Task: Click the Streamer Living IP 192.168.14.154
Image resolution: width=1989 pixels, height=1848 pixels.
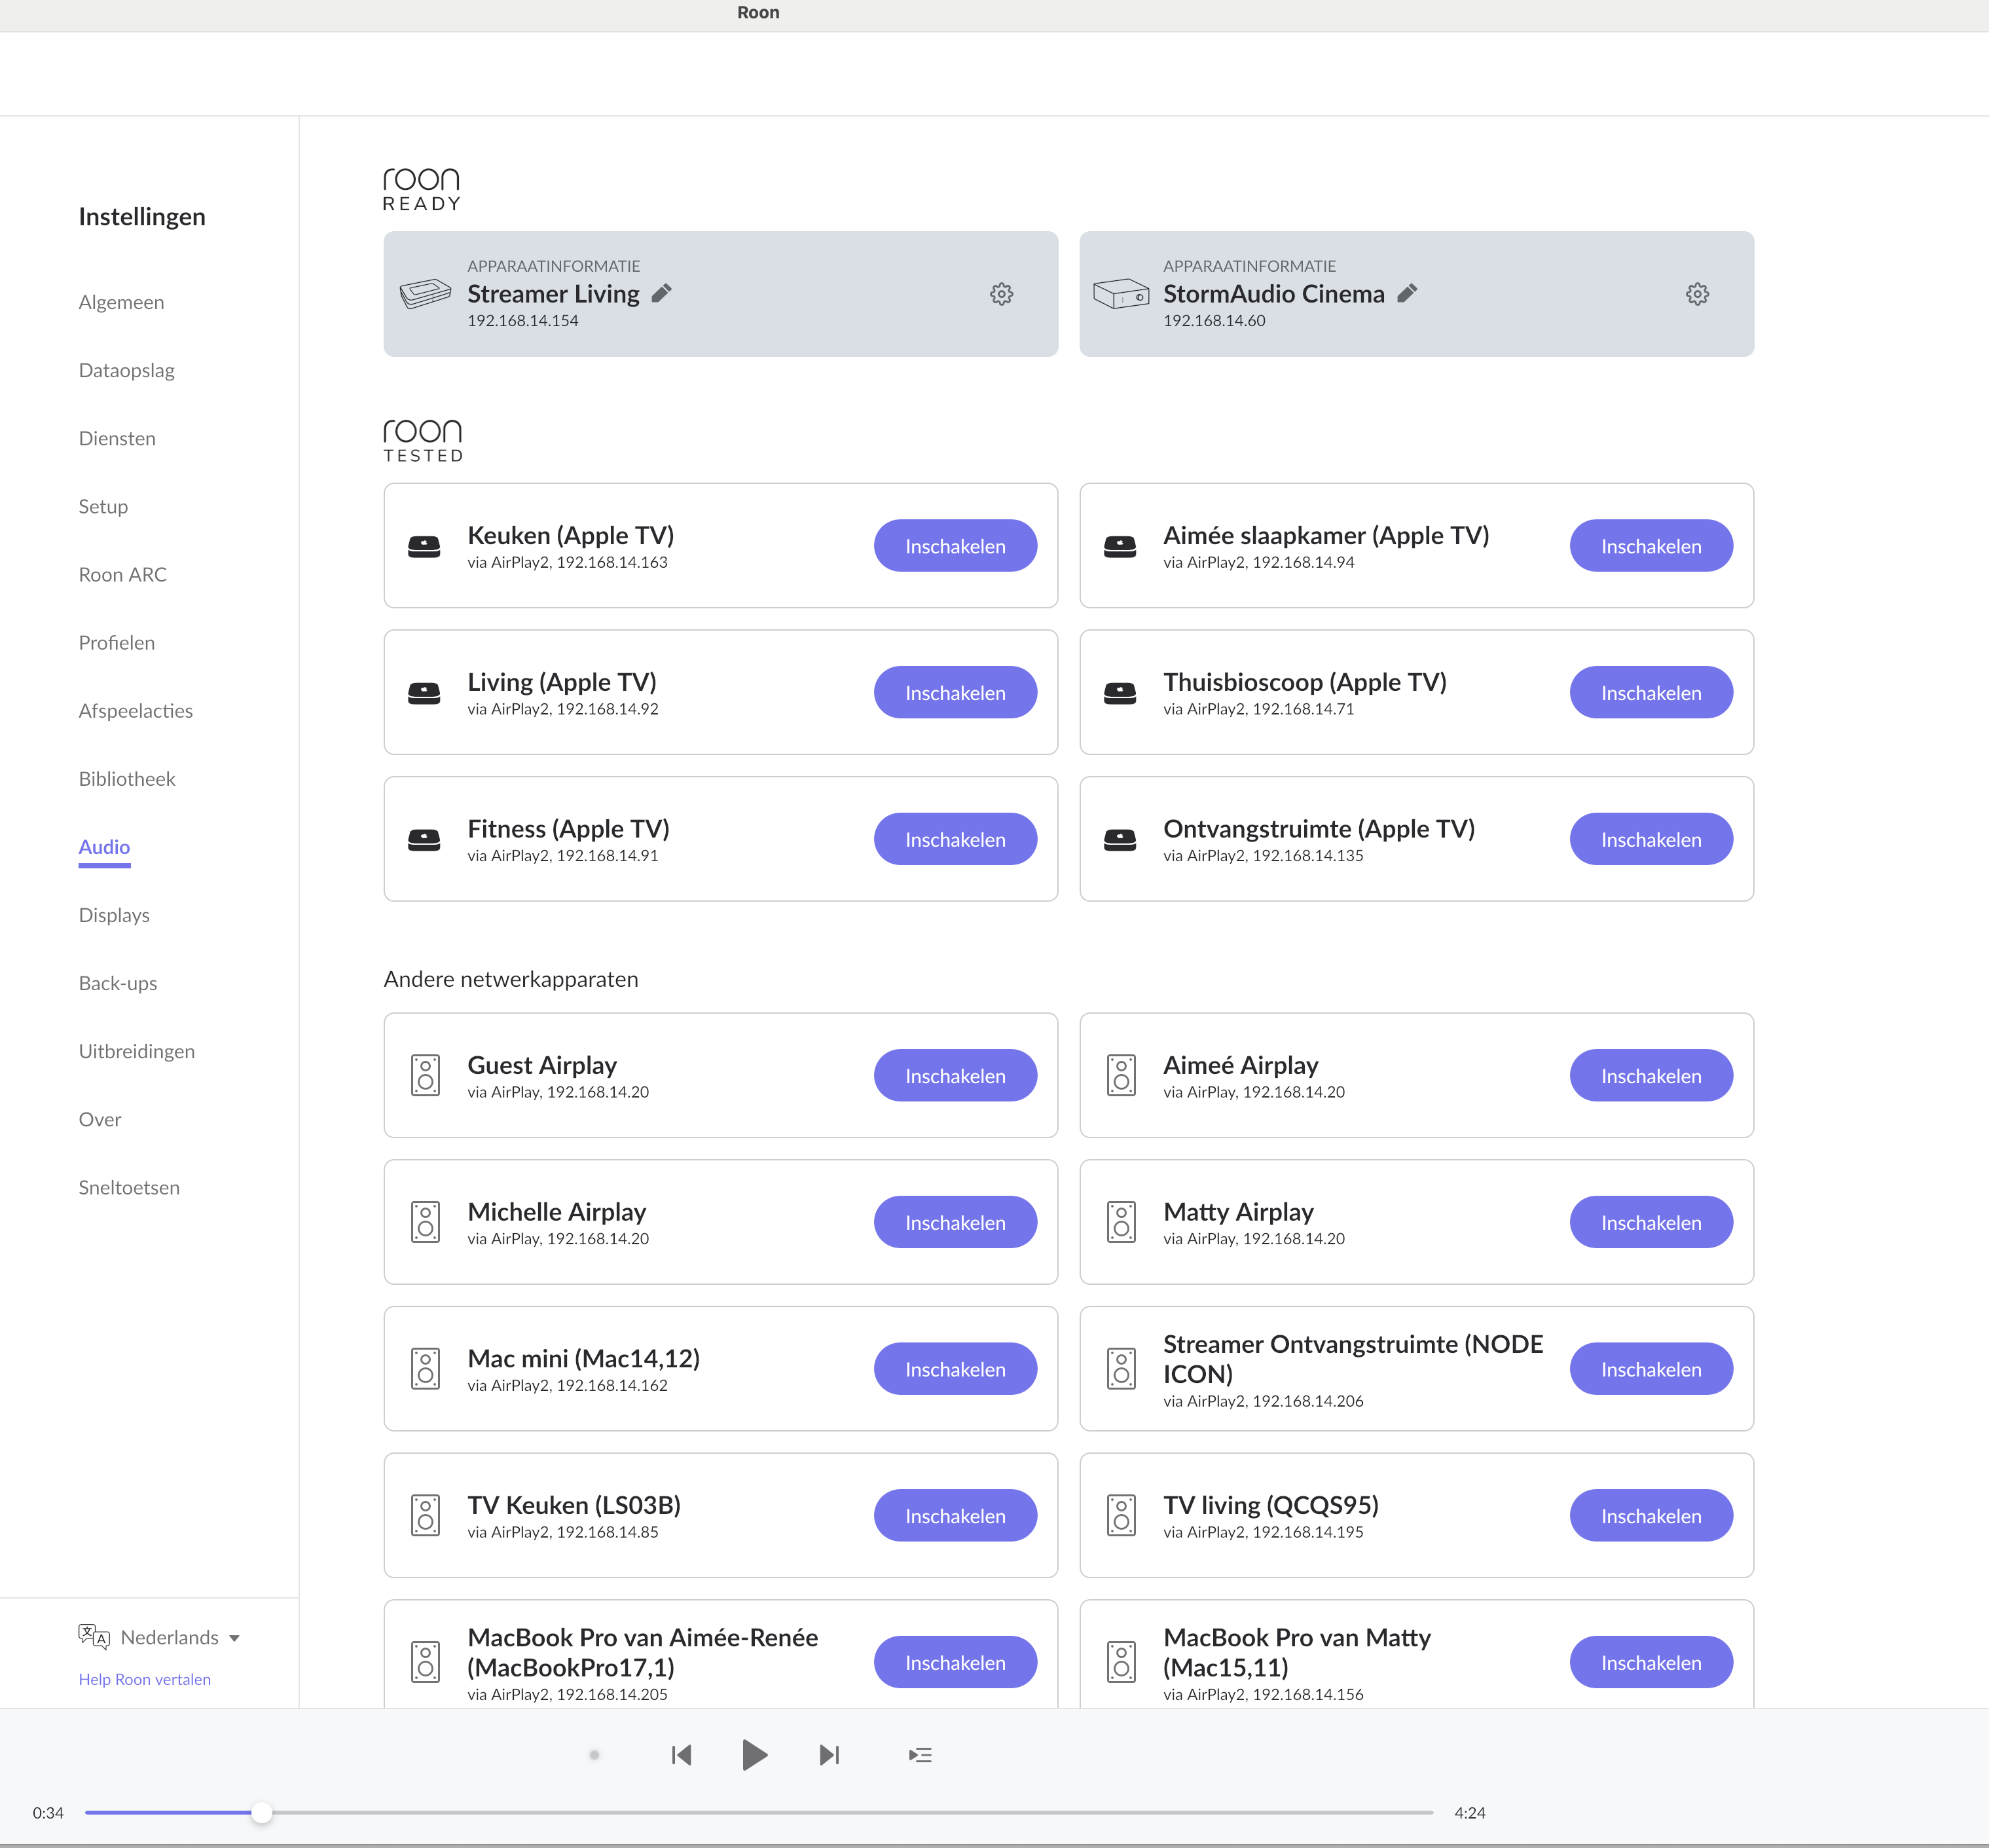Action: (522, 321)
